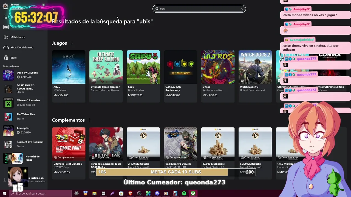Click the Ultros price MXN$439.00
The width and height of the screenshot is (351, 197).
coord(210,95)
